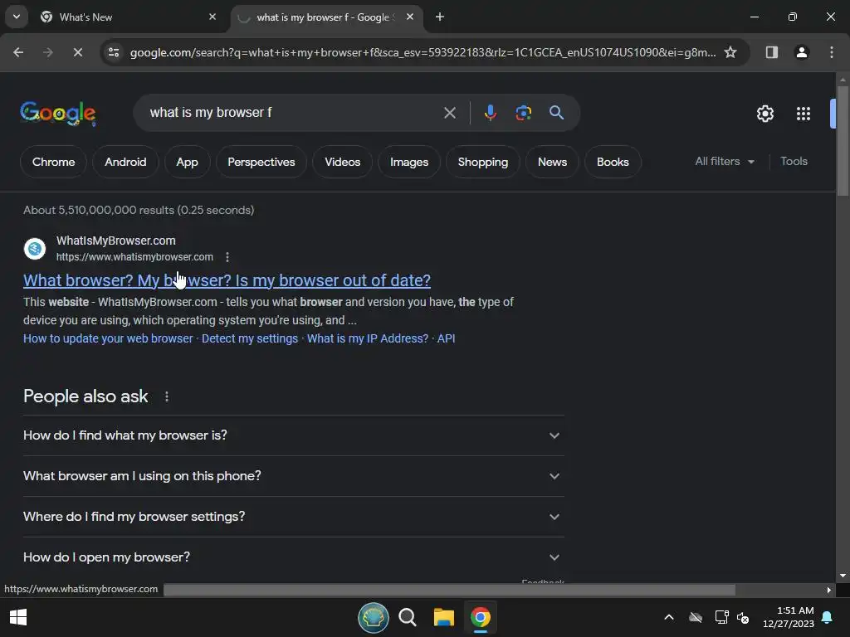Click the browser back arrow
850x637 pixels.
(x=18, y=52)
